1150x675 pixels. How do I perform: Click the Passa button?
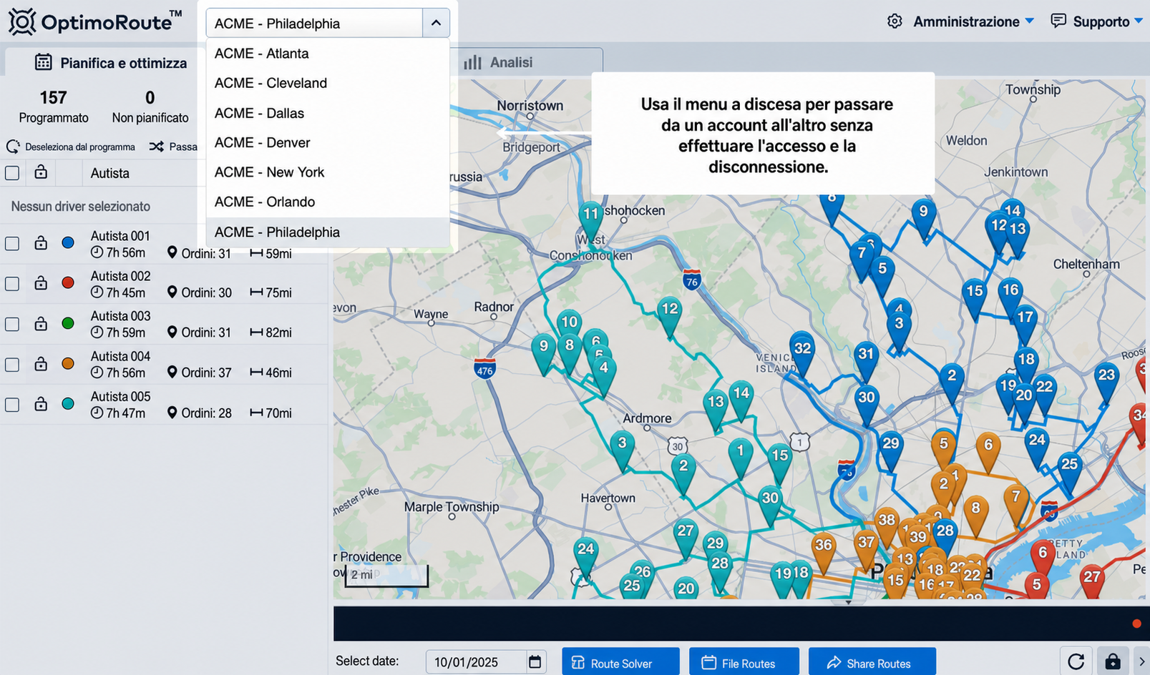coord(173,147)
